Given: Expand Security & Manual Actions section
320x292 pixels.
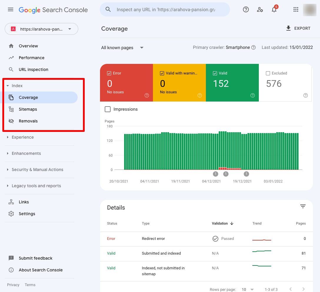Looking at the screenshot, I should [8, 170].
